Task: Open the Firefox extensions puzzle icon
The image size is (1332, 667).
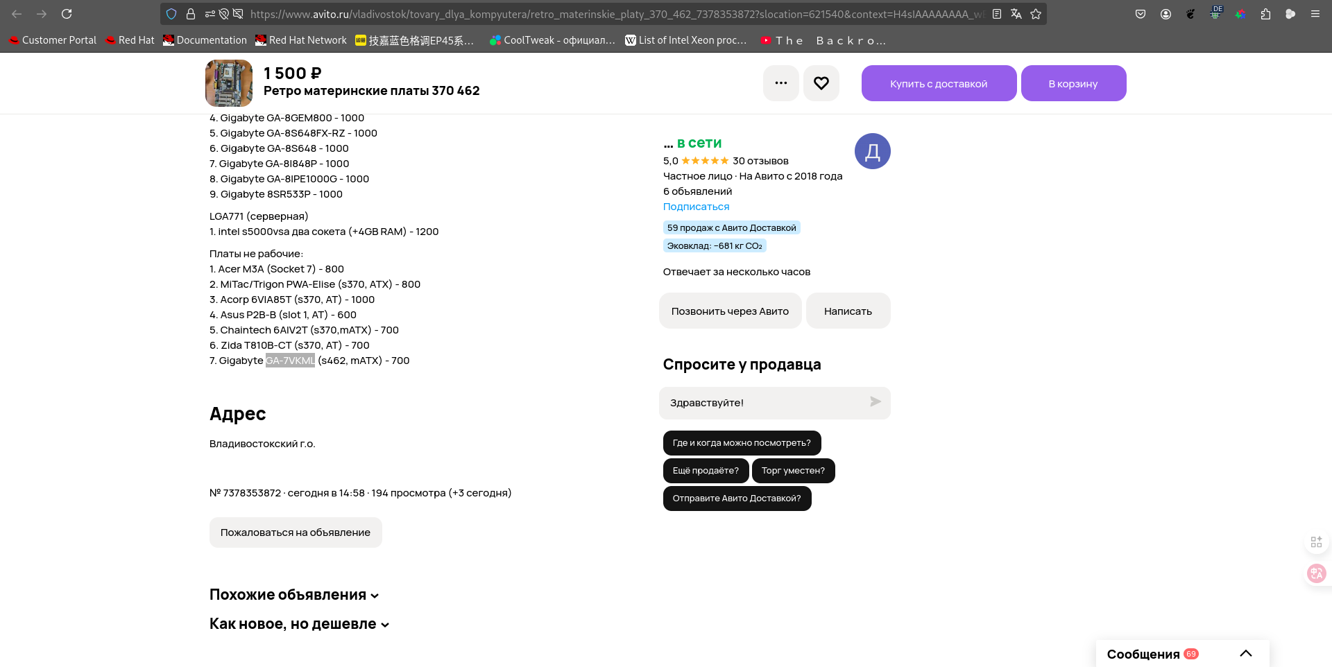Action: coord(1265,14)
